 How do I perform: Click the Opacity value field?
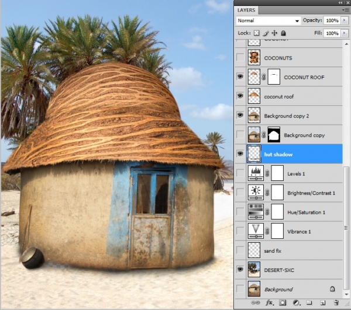point(332,20)
